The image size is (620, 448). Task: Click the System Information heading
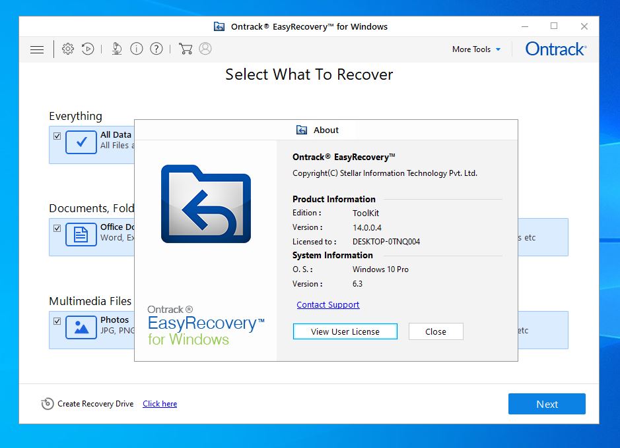pyautogui.click(x=333, y=255)
